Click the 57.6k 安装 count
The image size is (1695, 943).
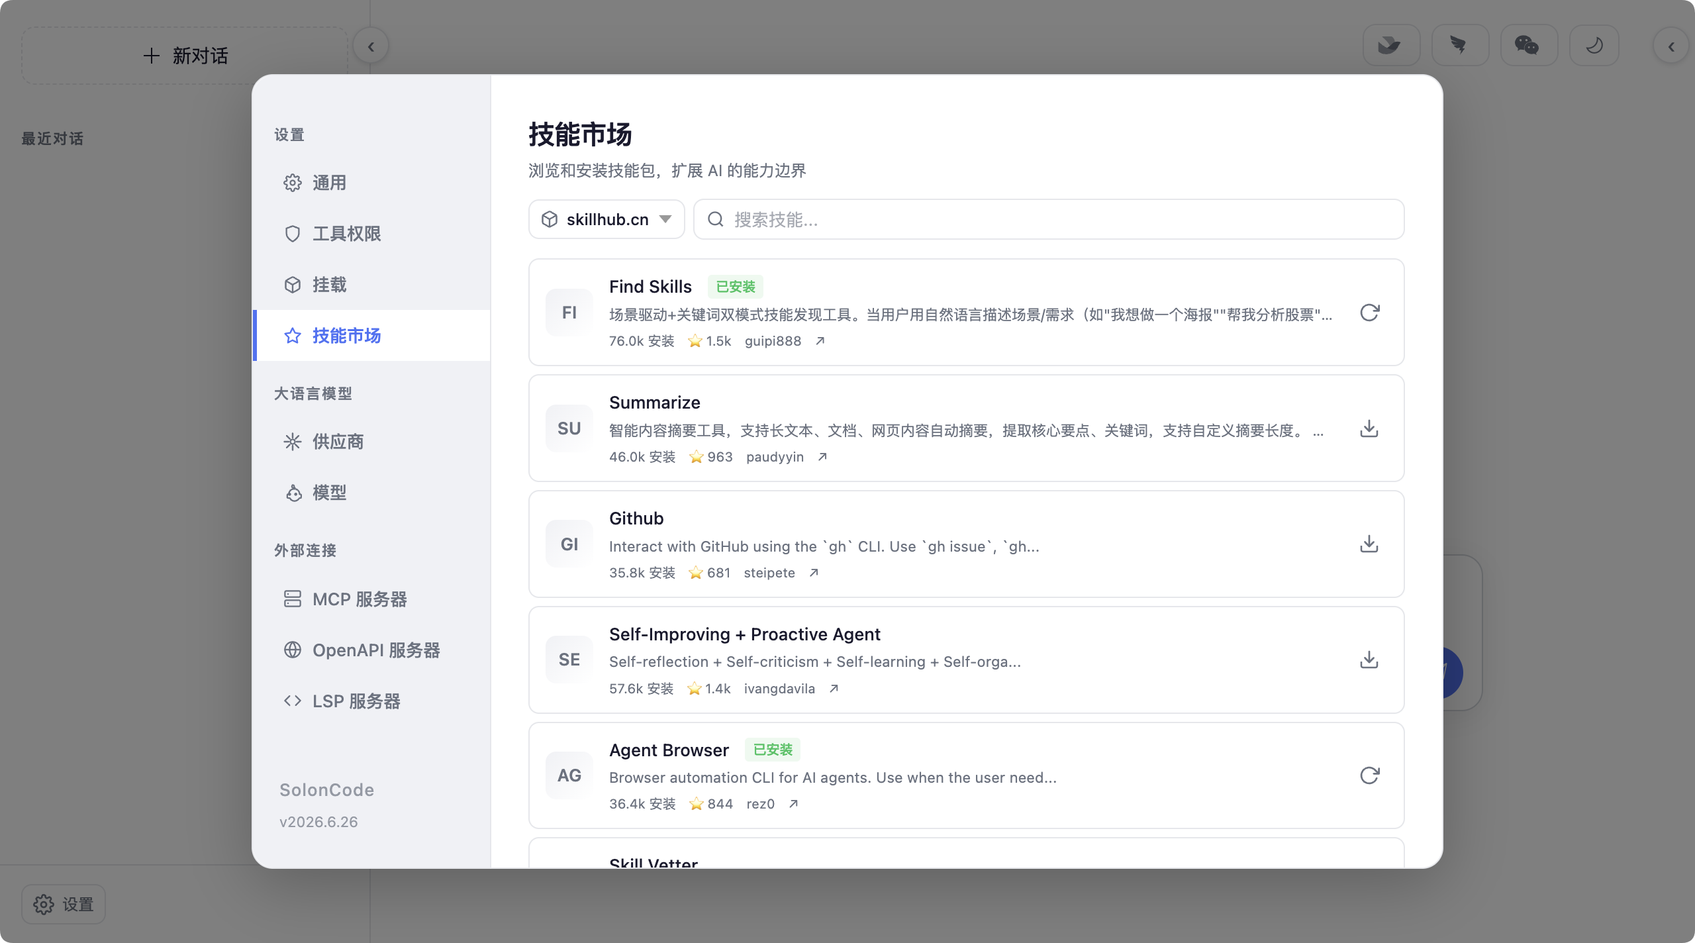point(642,689)
